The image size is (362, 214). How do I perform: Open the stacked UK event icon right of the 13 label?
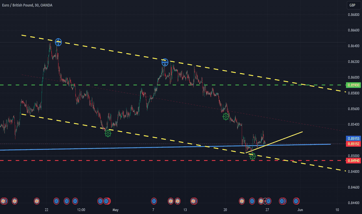click(x=193, y=201)
